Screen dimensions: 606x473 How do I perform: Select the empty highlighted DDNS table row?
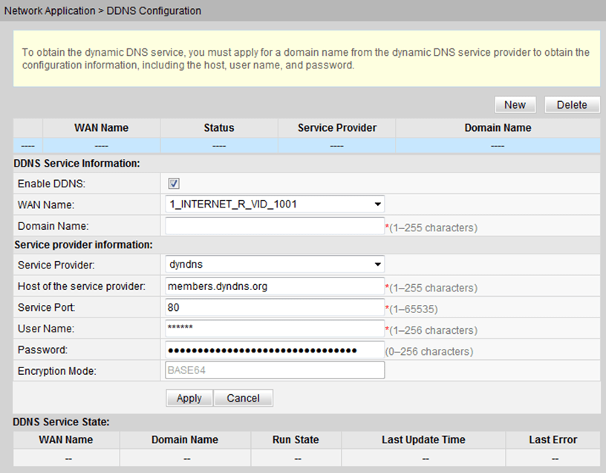[307, 146]
